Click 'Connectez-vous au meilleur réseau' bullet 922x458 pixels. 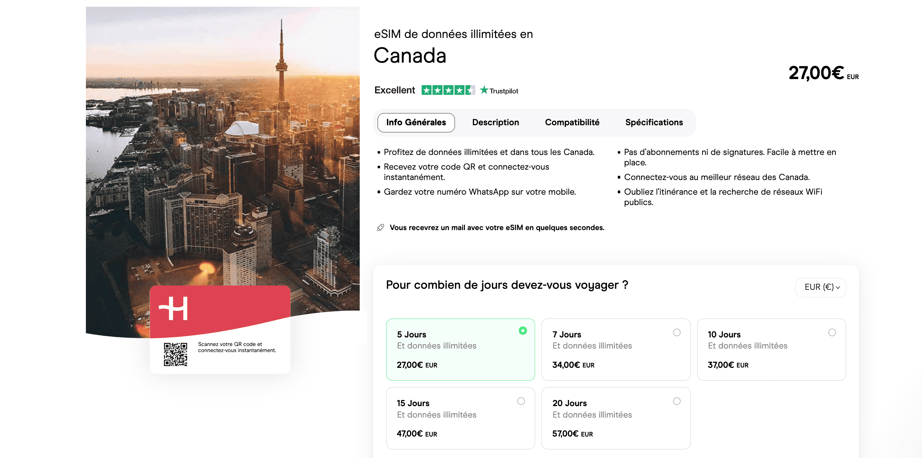click(x=717, y=177)
